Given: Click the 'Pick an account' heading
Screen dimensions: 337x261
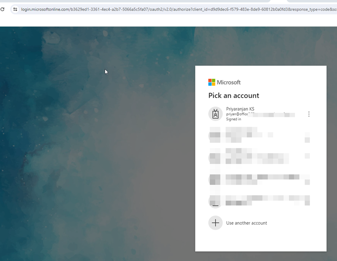Looking at the screenshot, I should point(234,95).
